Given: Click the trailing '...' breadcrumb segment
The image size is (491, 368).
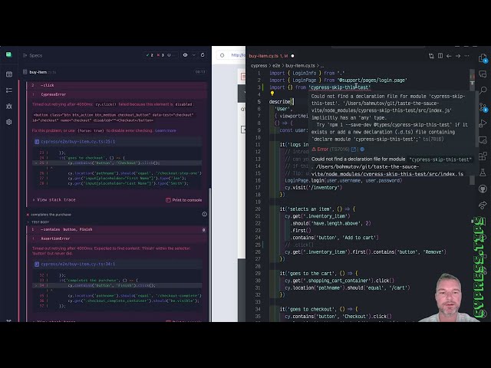Looking at the screenshot, I should [x=322, y=66].
